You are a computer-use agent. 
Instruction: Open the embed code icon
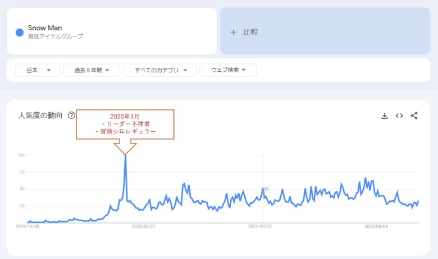[x=399, y=115]
